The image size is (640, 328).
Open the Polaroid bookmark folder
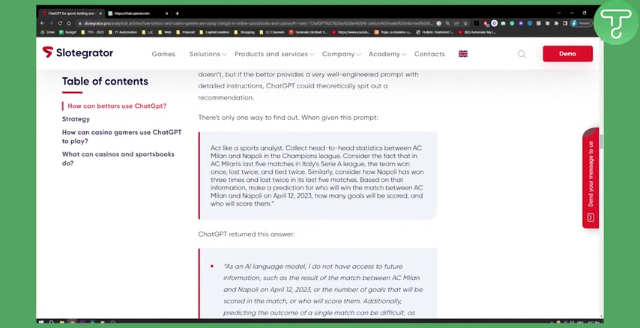[x=185, y=31]
